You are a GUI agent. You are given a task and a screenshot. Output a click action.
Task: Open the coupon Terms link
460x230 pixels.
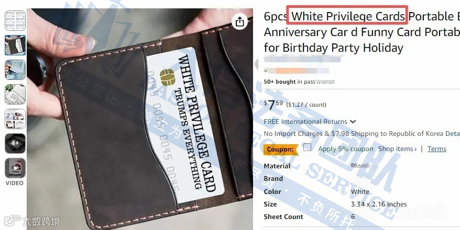436,149
